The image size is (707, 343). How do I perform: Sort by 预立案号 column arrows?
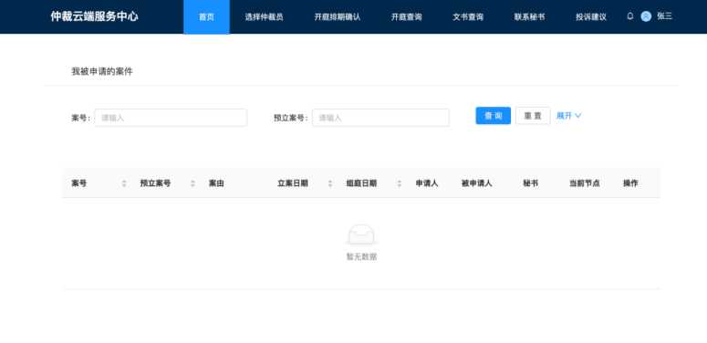pos(192,183)
